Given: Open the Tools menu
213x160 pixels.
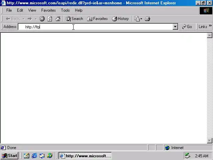Looking at the screenshot, I should (x=65, y=10).
